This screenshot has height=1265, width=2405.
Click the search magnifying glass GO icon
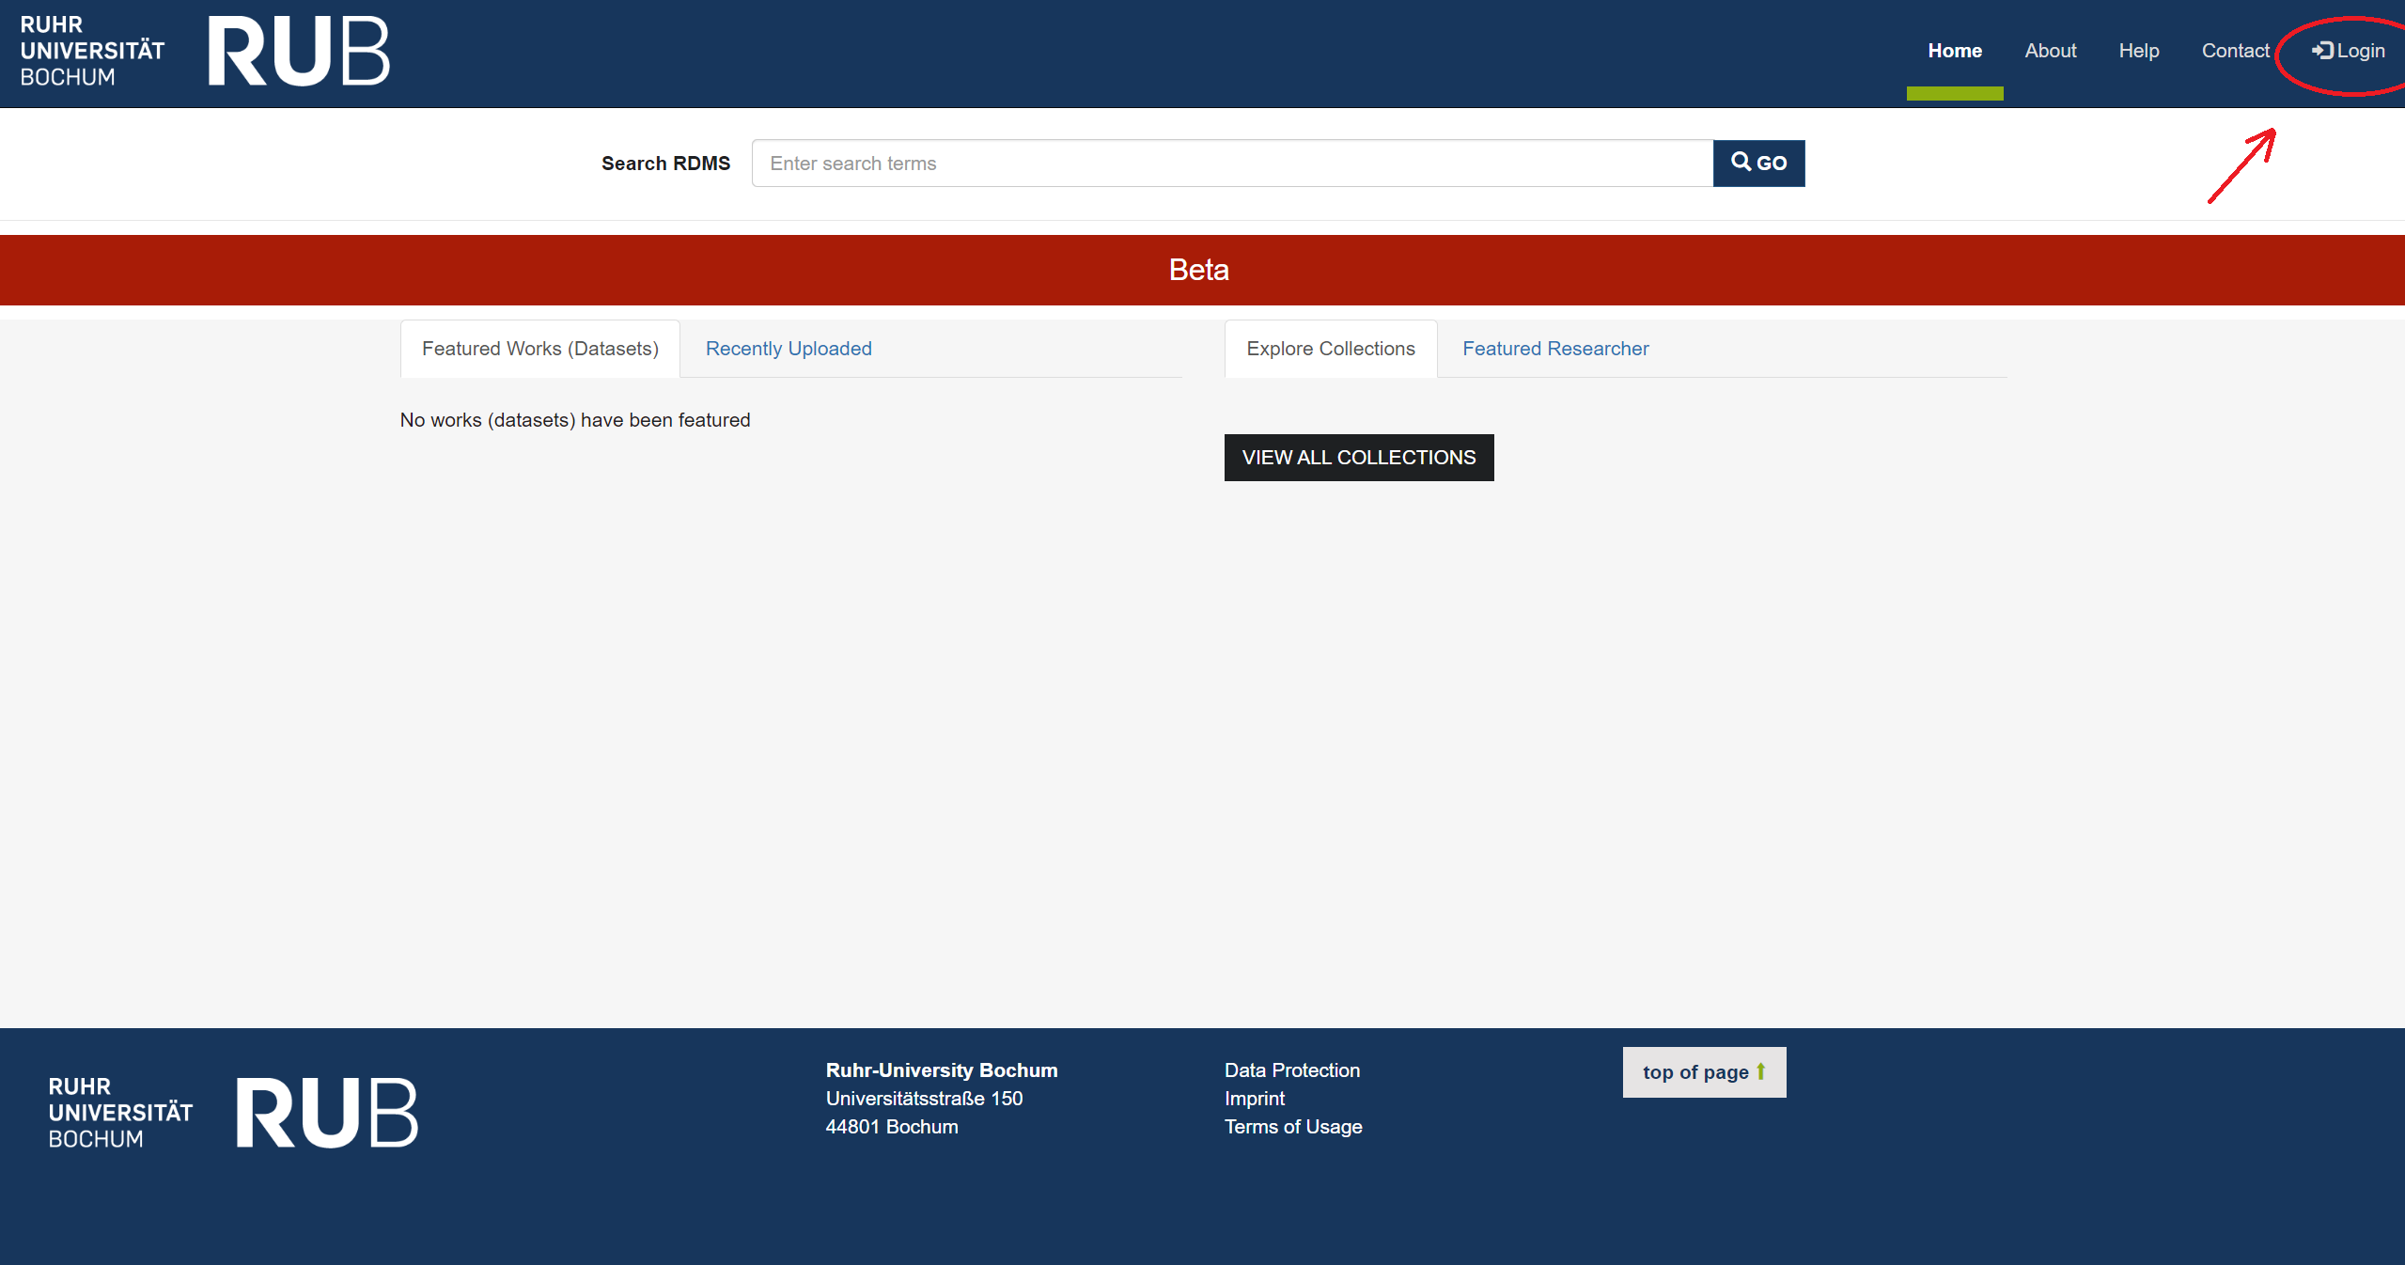(1759, 163)
